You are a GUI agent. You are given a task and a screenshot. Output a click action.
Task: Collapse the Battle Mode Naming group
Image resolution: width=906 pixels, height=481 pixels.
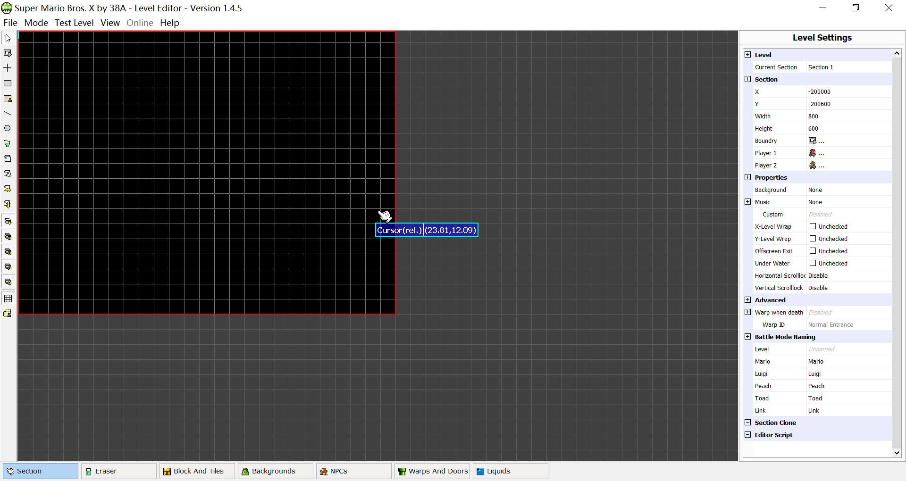pyautogui.click(x=748, y=337)
